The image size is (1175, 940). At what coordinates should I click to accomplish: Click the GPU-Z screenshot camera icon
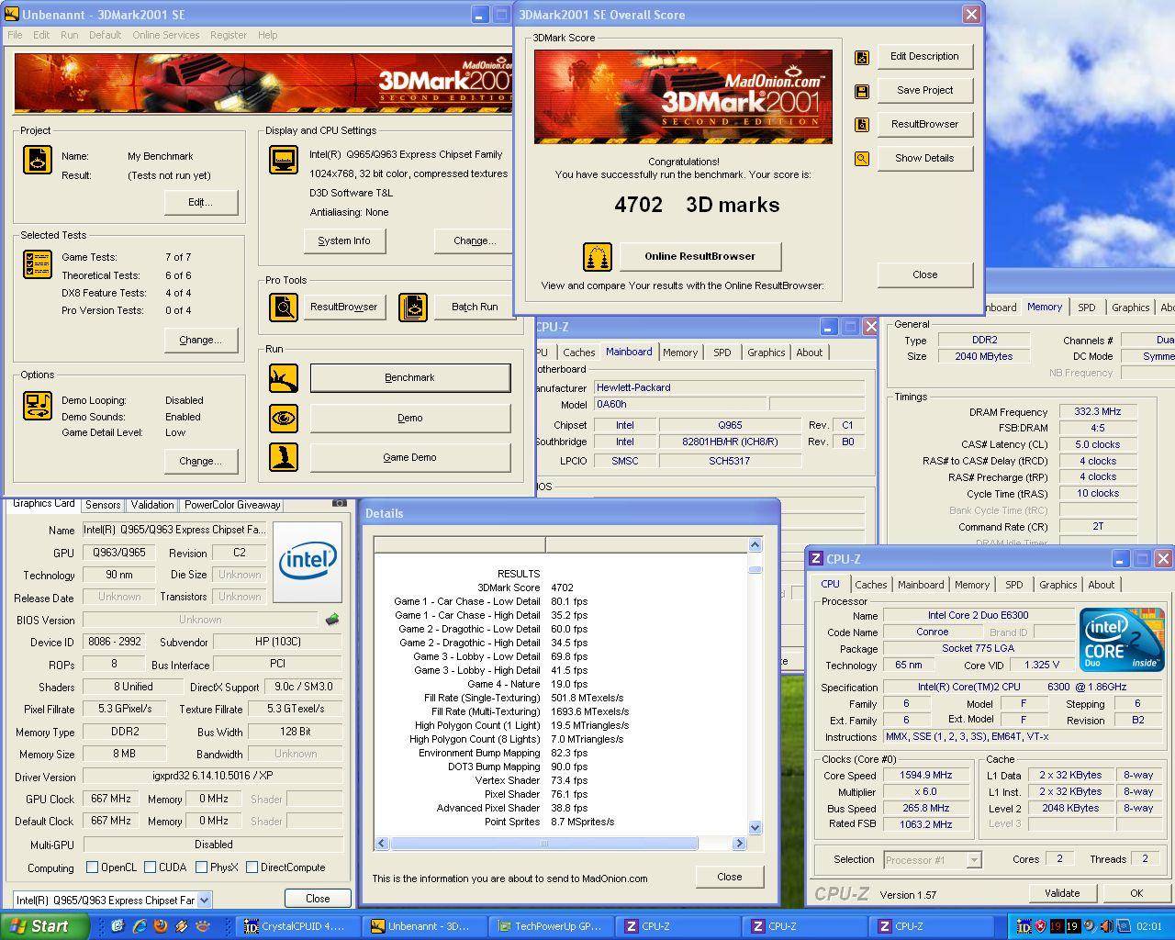click(339, 503)
